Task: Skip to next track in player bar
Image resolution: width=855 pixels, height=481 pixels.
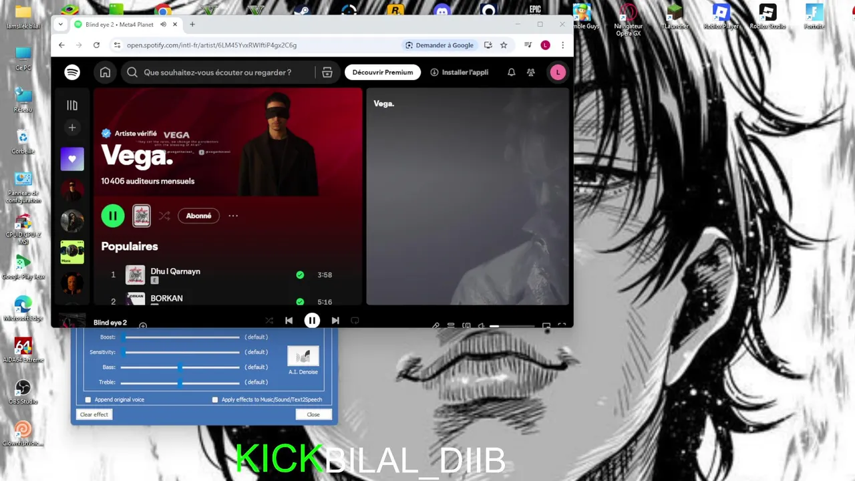Action: pos(335,321)
